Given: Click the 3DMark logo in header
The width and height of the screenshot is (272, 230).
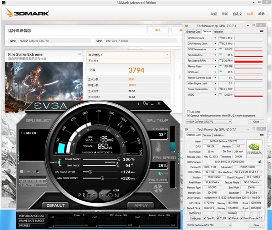Looking at the screenshot, I should tap(27, 13).
